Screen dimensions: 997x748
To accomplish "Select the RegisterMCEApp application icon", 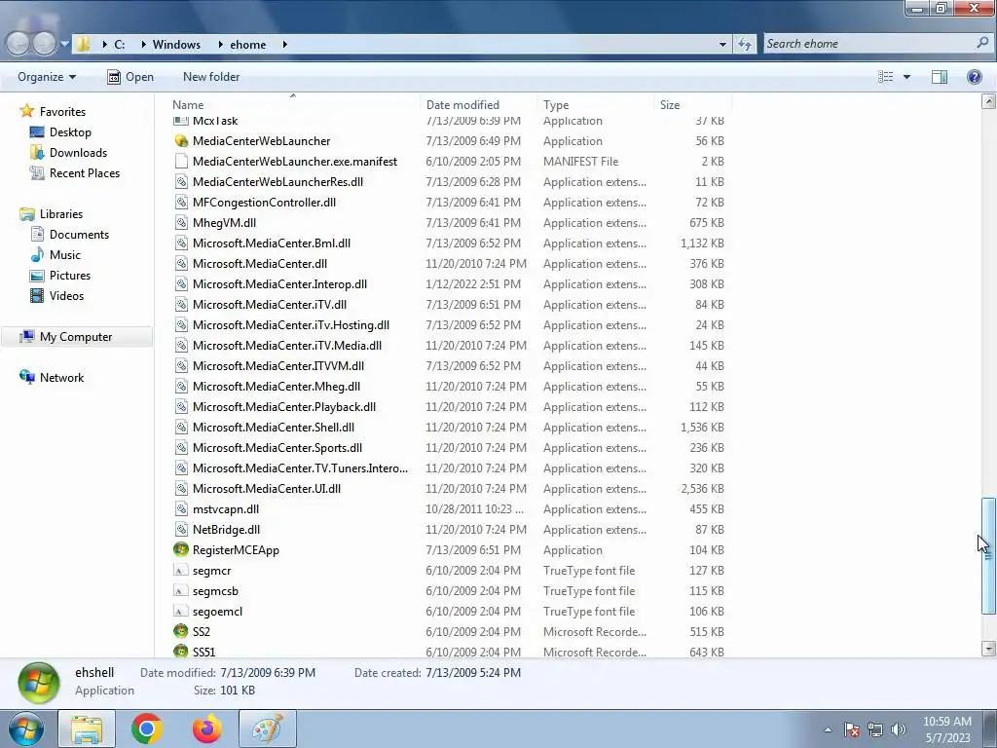I will [x=181, y=550].
